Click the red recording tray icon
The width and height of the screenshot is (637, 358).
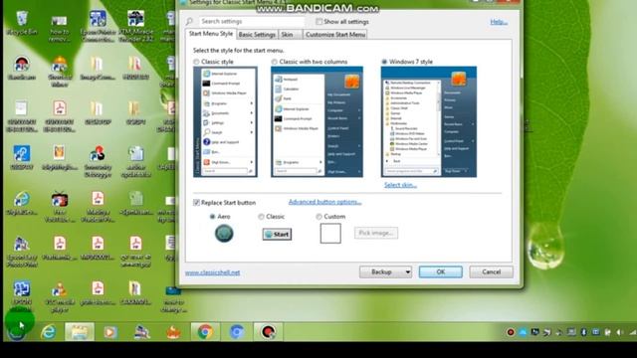511,332
